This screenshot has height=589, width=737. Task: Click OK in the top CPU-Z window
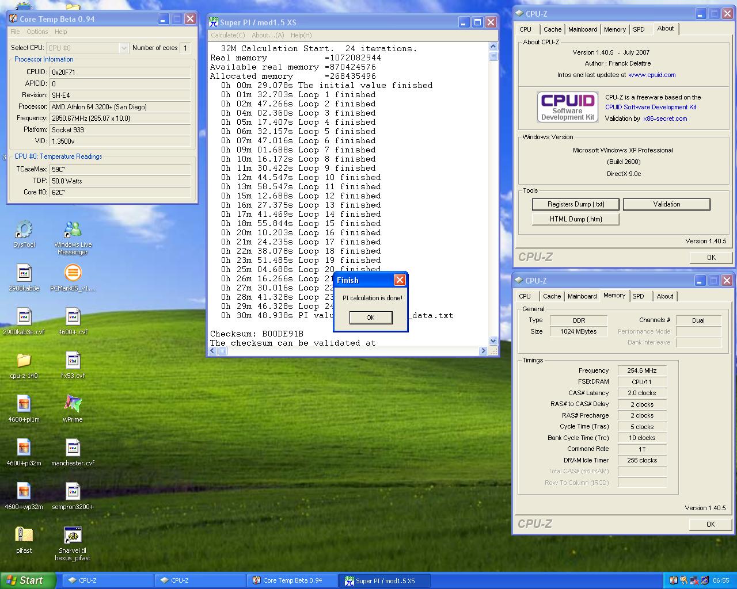[x=711, y=257]
